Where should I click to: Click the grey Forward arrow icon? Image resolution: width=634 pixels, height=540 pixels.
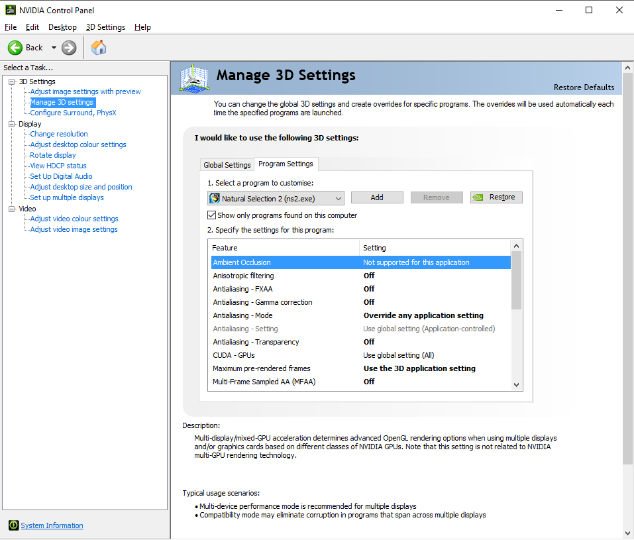(69, 48)
